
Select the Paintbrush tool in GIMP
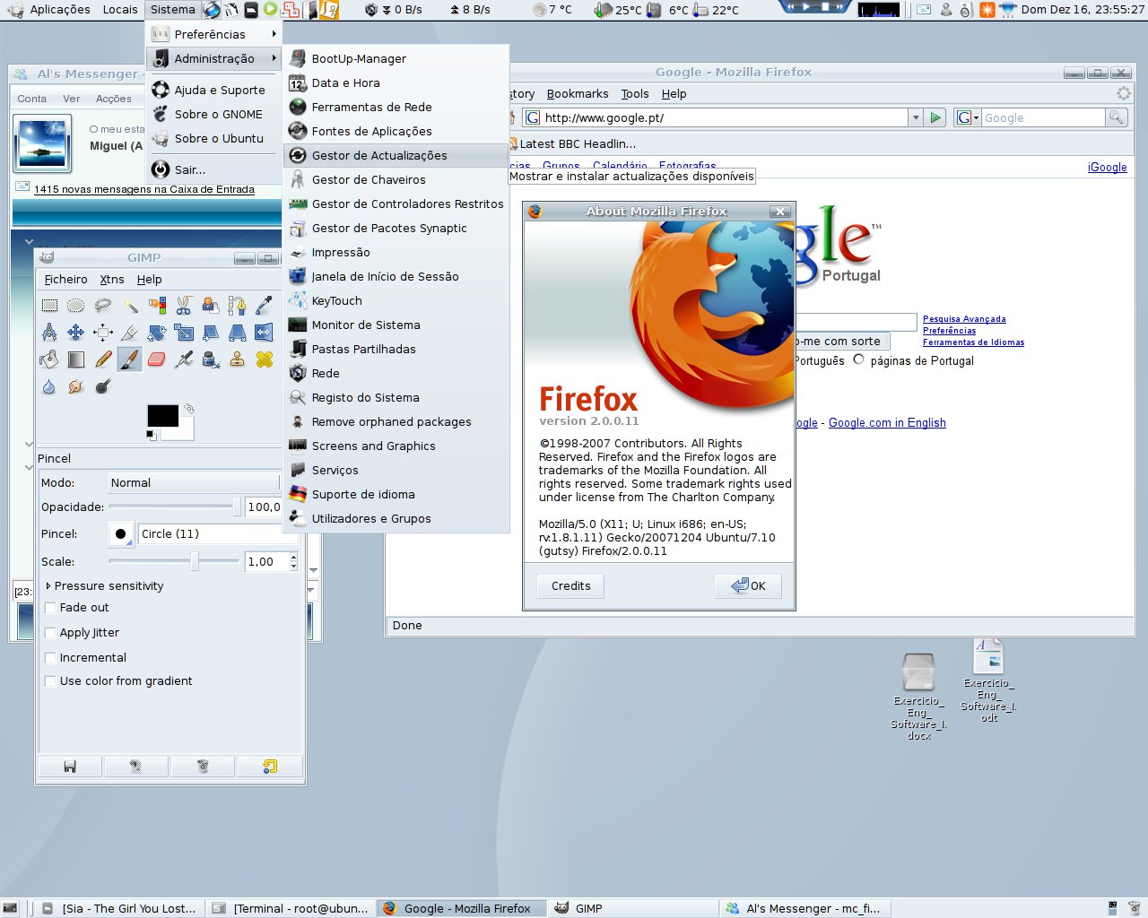pos(130,359)
